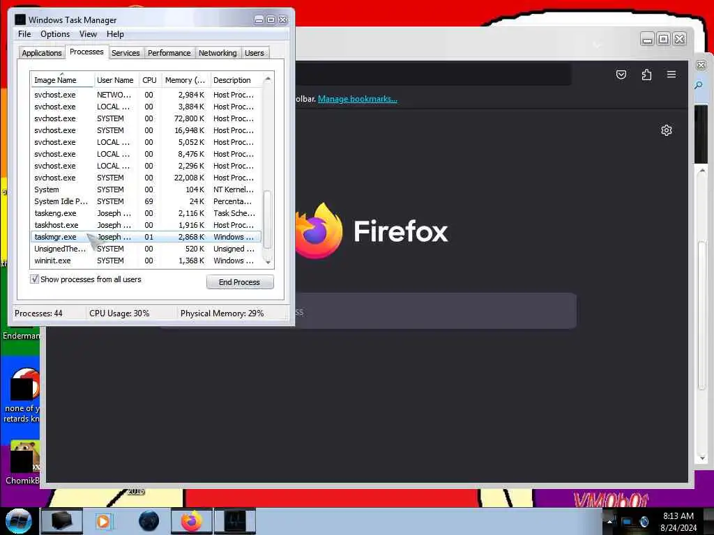Click the Task Manager title bar icon
Screen dimensions: 714x535
[x=20, y=20]
